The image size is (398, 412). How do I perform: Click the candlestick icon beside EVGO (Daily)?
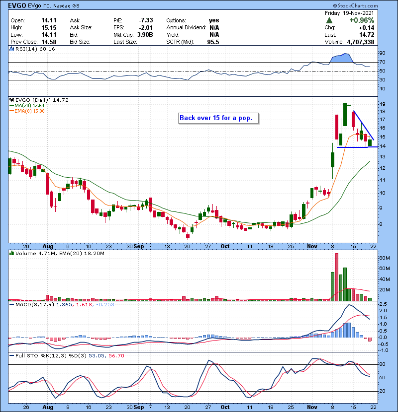click(x=12, y=100)
